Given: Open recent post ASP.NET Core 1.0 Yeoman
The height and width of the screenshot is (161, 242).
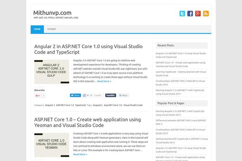Looking at the screenshot, I should click(x=180, y=64).
